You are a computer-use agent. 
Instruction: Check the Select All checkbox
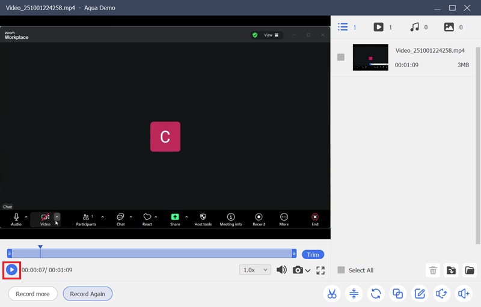point(341,270)
